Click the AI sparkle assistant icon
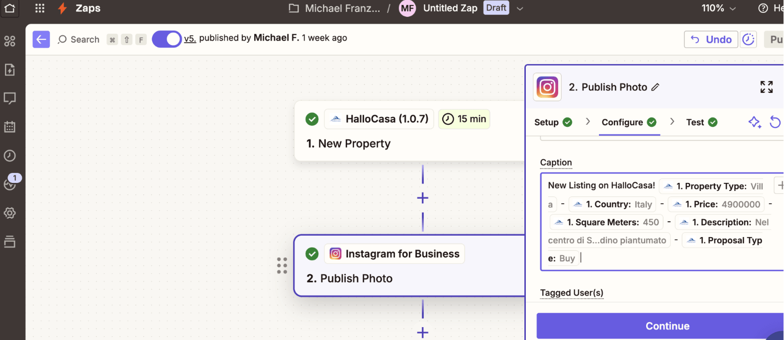 (x=755, y=122)
